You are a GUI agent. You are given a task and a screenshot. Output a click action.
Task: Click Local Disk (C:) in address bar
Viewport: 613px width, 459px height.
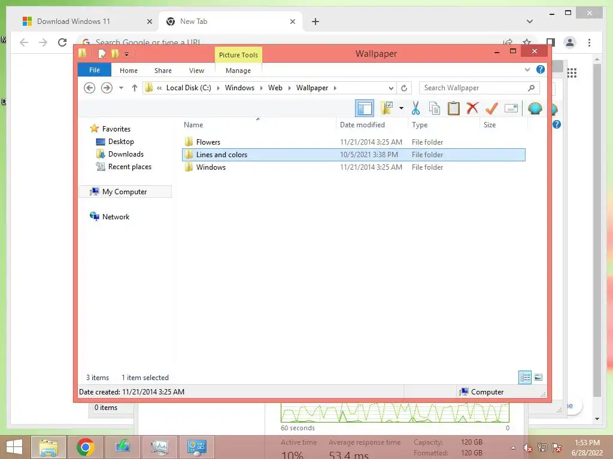pyautogui.click(x=189, y=88)
